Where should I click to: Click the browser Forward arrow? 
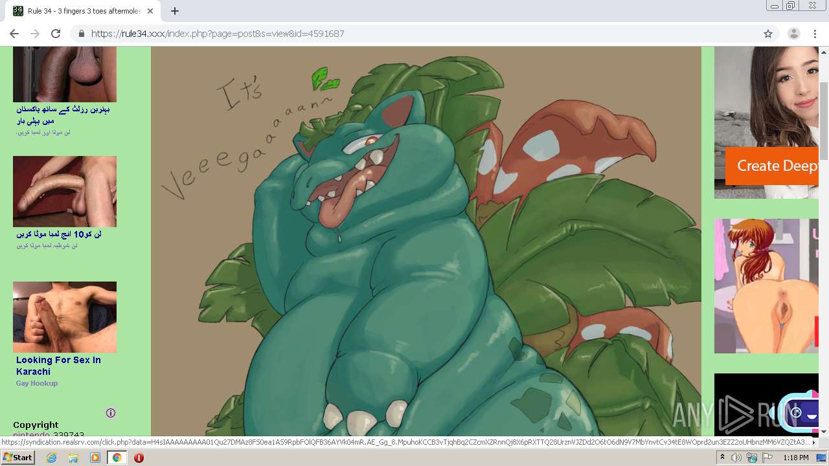pos(35,34)
